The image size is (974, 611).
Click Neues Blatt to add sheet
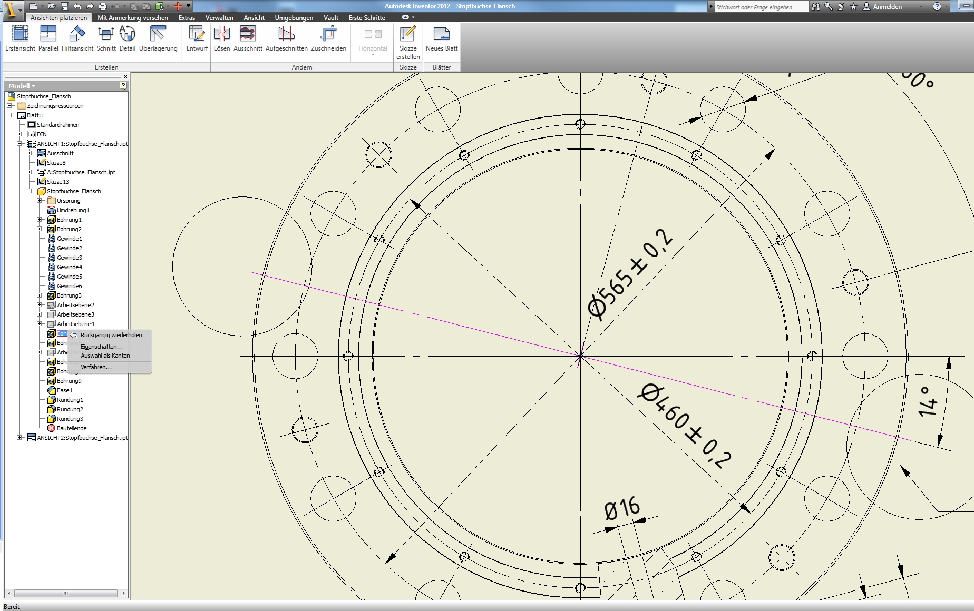click(x=442, y=38)
